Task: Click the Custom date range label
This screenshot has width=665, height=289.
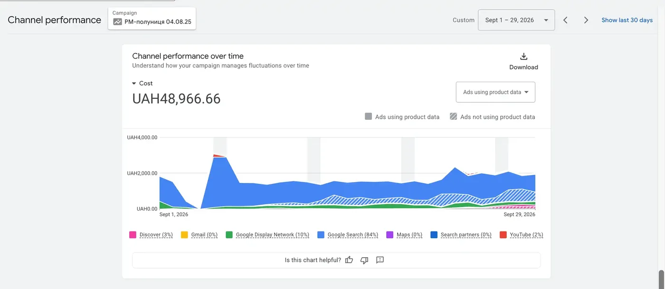Action: tap(463, 20)
